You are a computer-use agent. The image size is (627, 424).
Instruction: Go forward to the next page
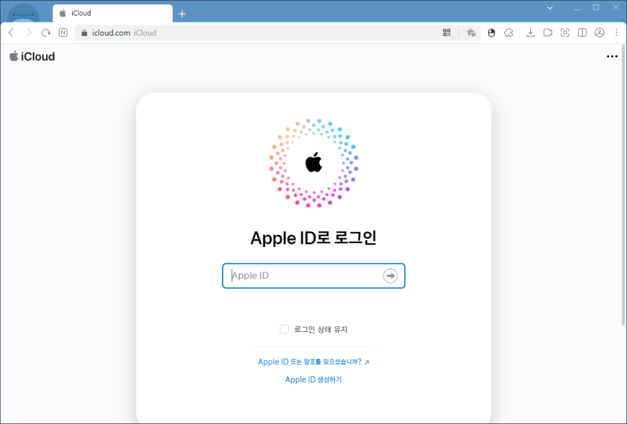click(x=29, y=32)
